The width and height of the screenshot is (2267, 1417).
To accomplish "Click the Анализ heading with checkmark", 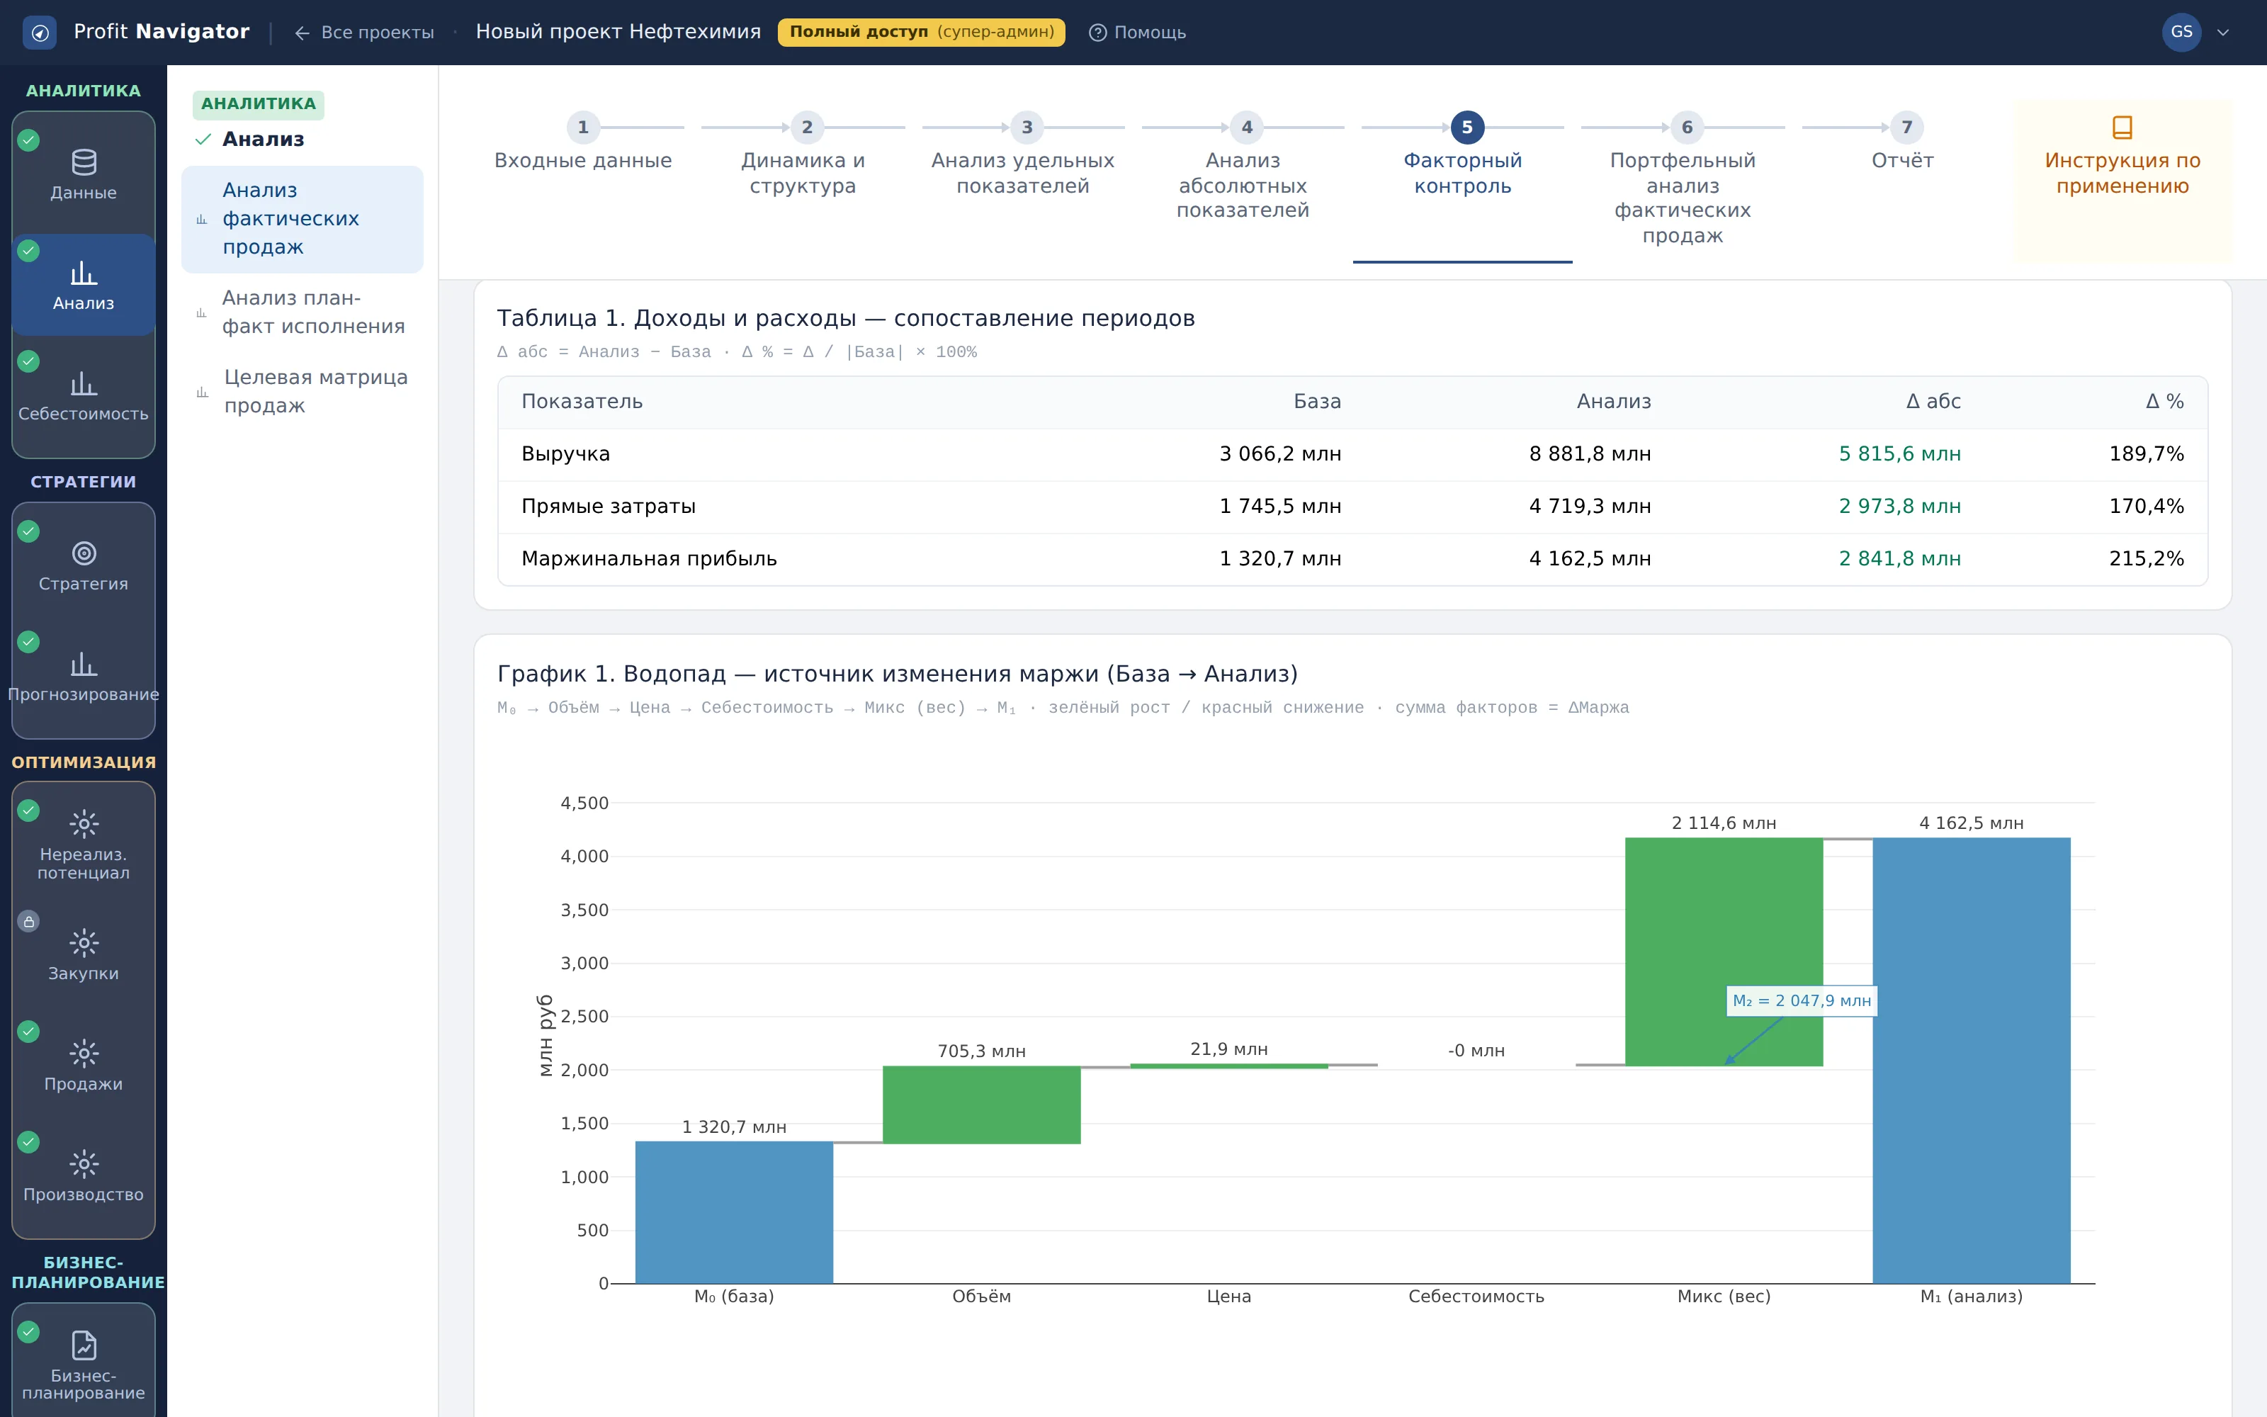I will 250,140.
